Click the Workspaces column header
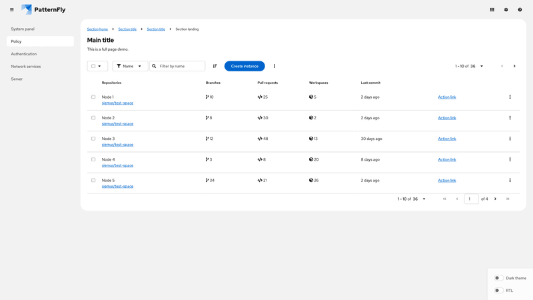 tap(318, 83)
